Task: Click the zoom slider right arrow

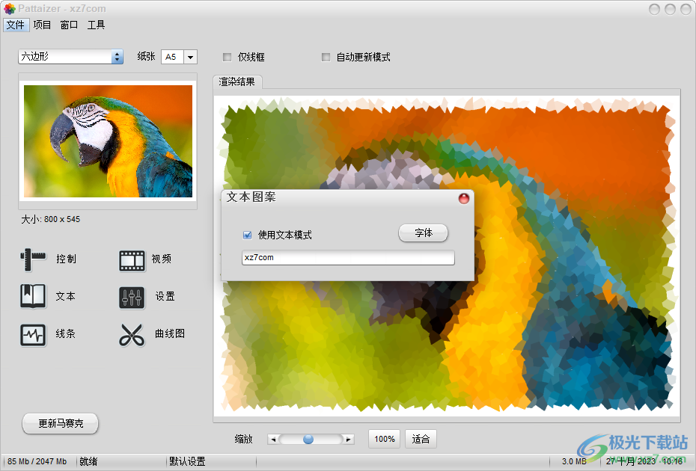Action: 349,440
